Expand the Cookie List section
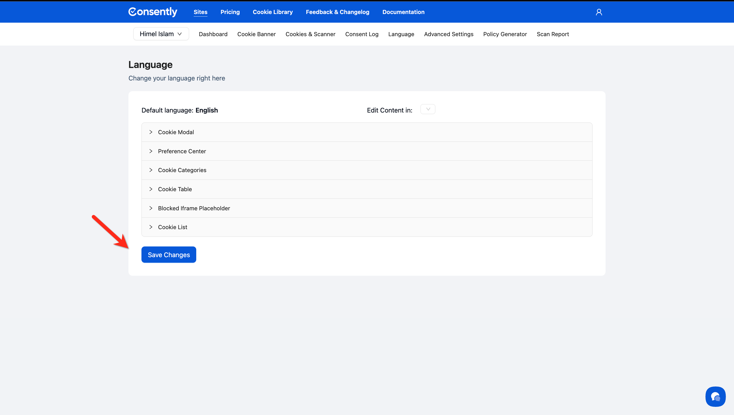Viewport: 734px width, 415px height. 172,227
